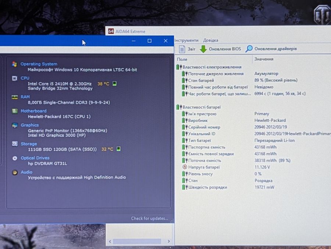Select the Стан row showing Розрядка
This screenshot has width=331, height=249.
pos(253,181)
